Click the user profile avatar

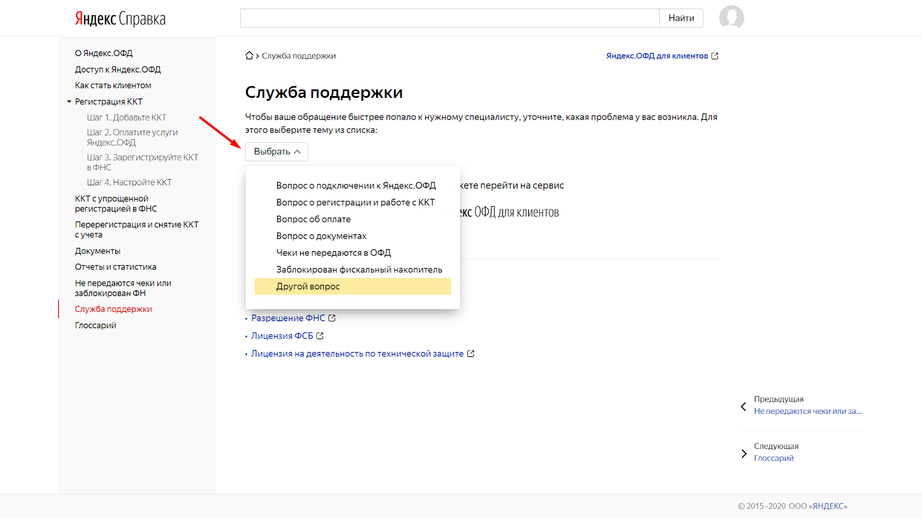tap(731, 17)
